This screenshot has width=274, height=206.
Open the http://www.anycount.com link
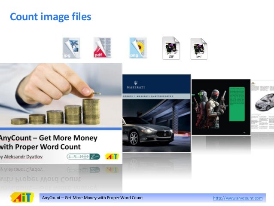[237, 198]
